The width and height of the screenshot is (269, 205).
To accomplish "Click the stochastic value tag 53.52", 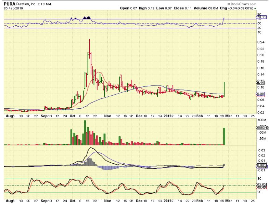I will click(261, 184).
